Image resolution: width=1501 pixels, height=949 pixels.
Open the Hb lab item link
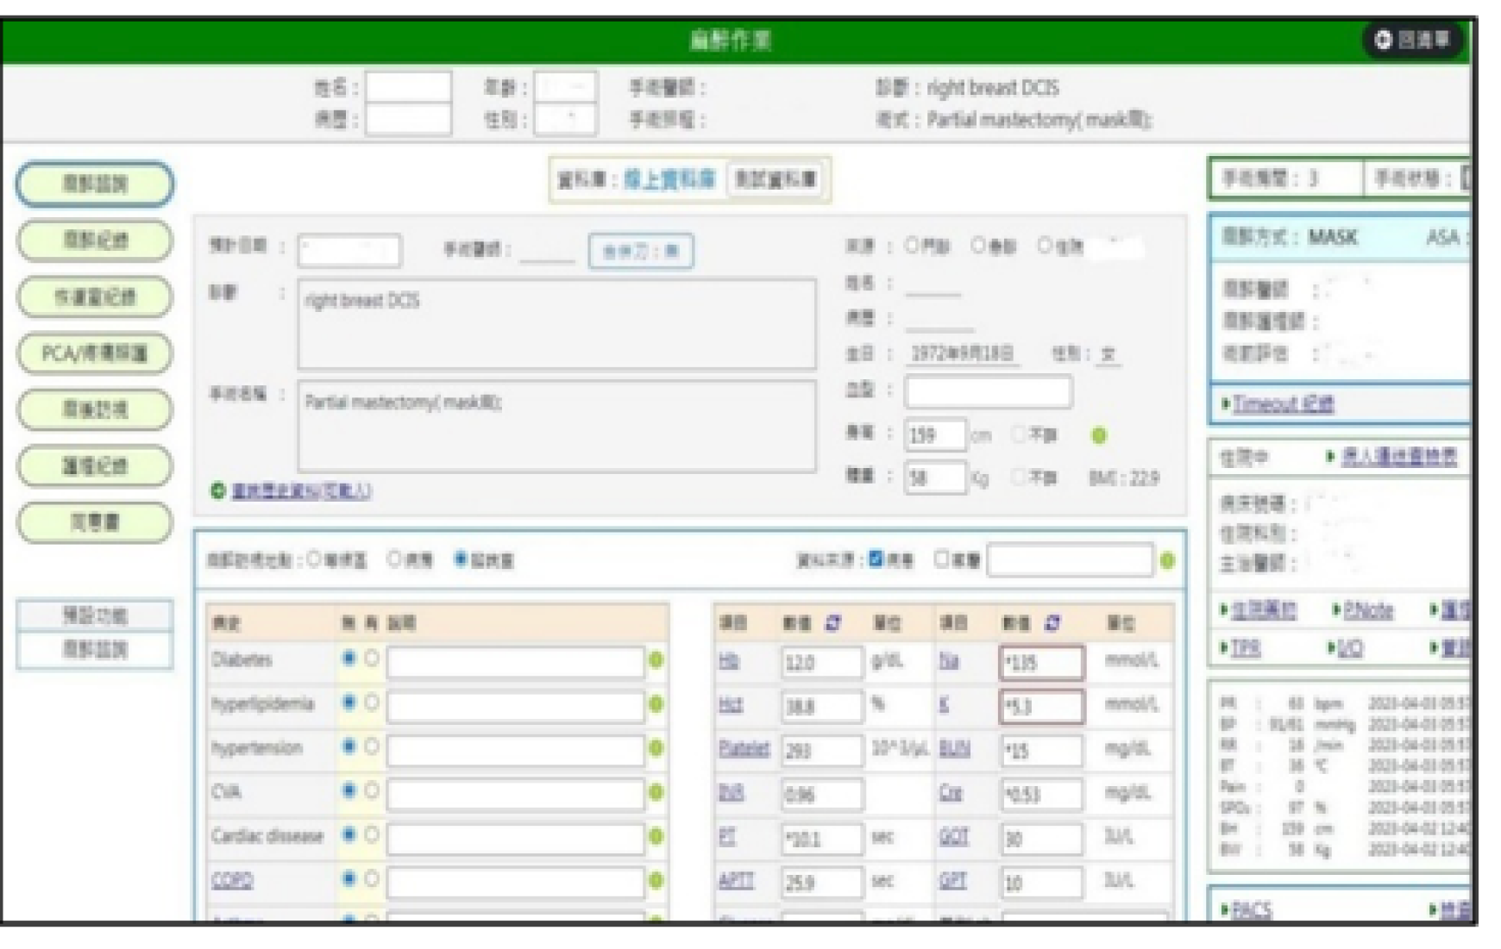[x=729, y=660]
